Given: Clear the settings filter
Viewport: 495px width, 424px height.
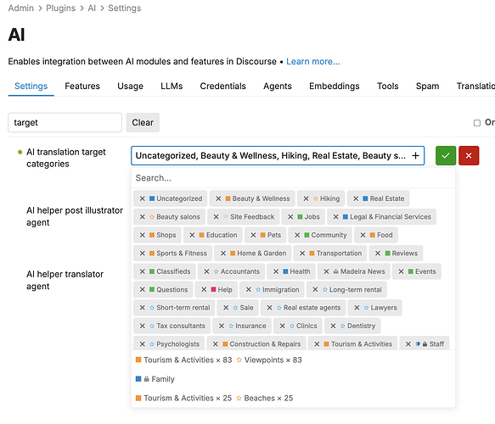Looking at the screenshot, I should [143, 122].
